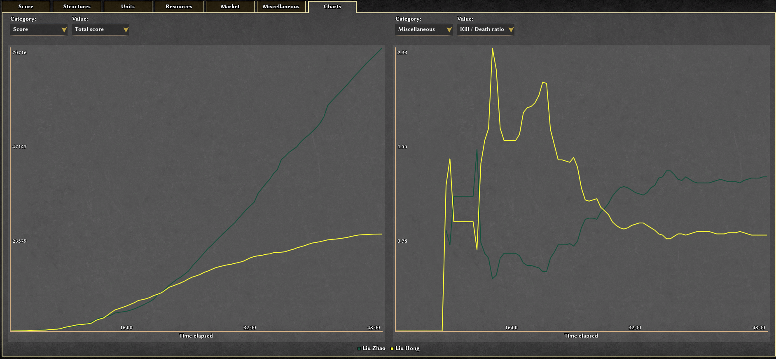Screen dimensions: 776x359
Task: Open the Total score value dropdown
Action: (x=101, y=30)
